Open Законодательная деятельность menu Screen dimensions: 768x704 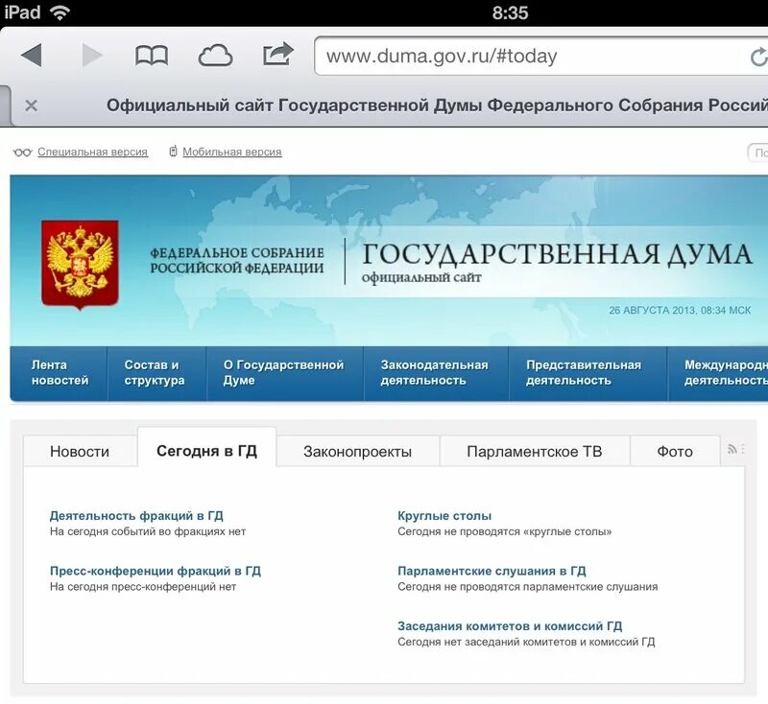435,373
